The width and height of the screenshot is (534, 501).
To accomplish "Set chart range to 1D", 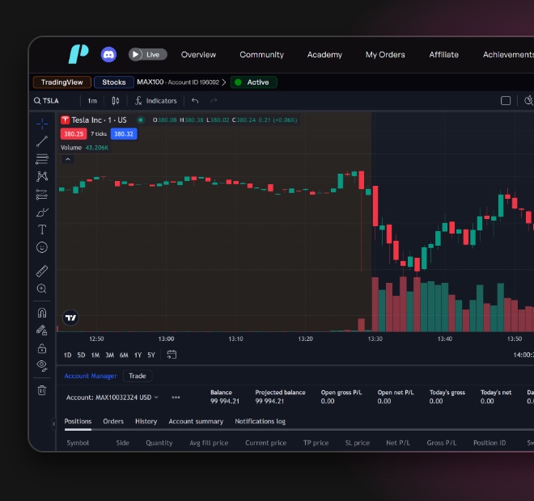I will click(x=67, y=355).
